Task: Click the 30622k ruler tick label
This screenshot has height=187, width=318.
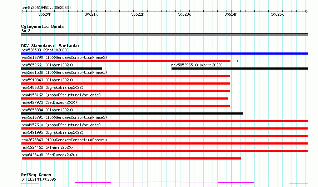Action: (138, 14)
